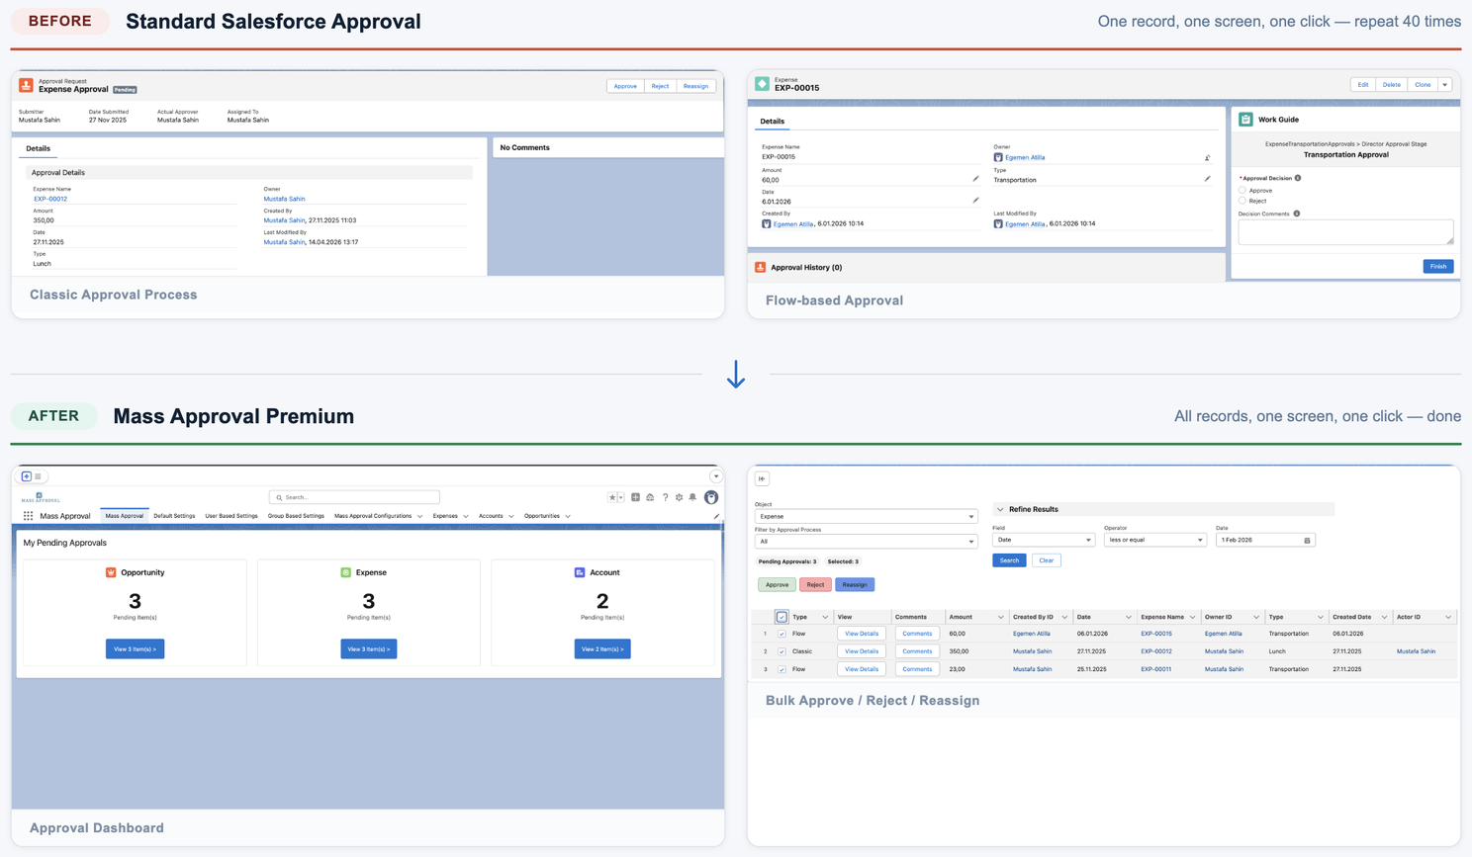Click the green Approve bulk action button
Image resolution: width=1472 pixels, height=857 pixels.
tap(777, 585)
